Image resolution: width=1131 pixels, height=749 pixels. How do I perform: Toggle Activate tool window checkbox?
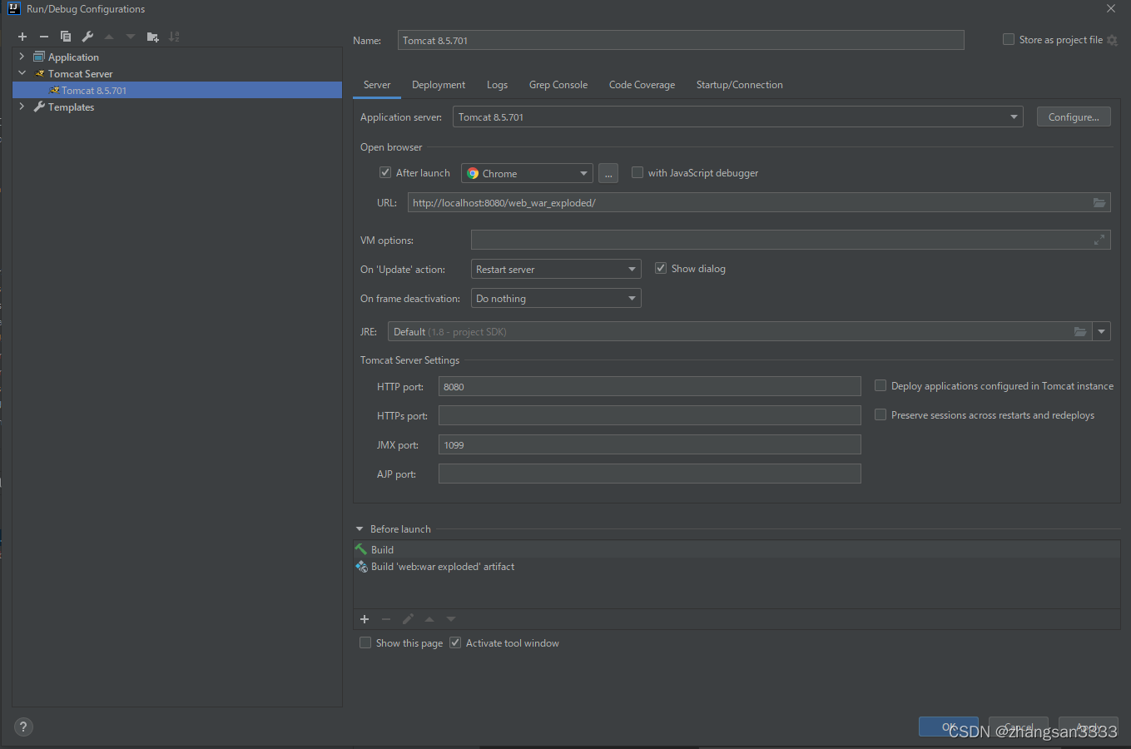click(x=455, y=642)
